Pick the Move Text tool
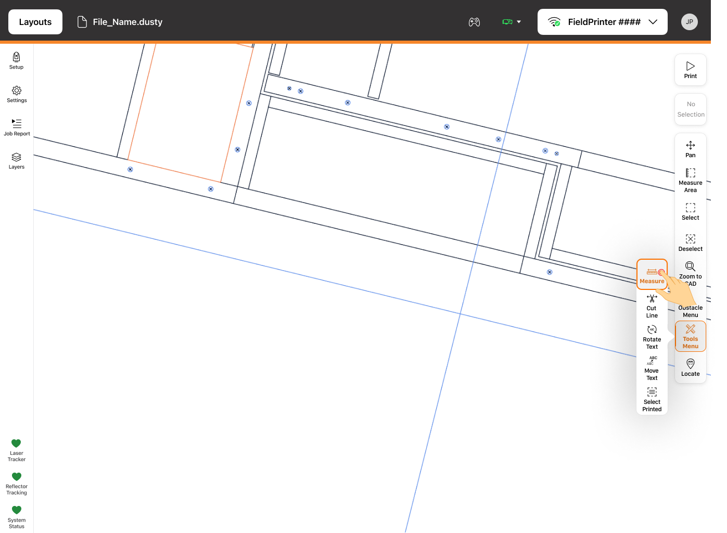Screen dimensions: 727x533 coord(652,369)
